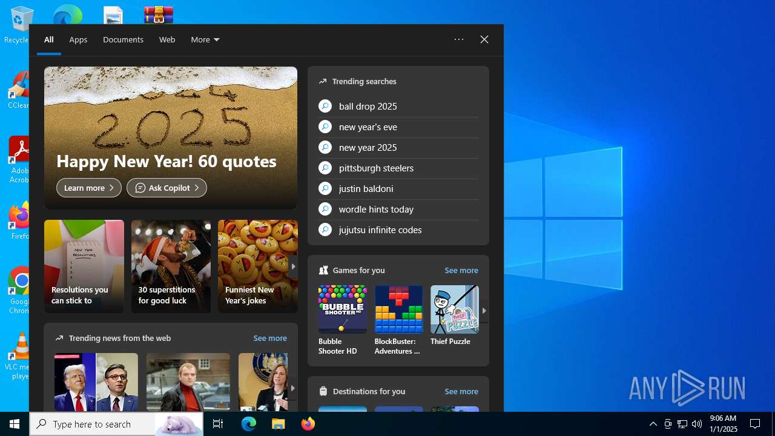Search trending new year 2025

coord(398,147)
